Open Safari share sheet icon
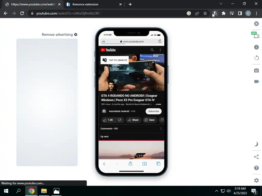The image size is (262, 196). point(130,164)
